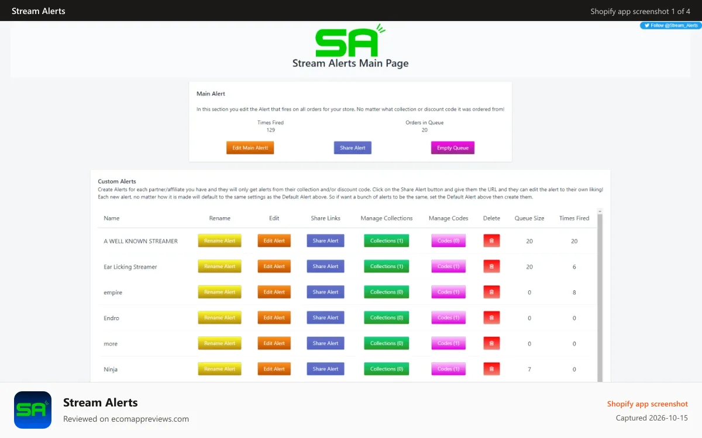Manage collections for Ninja

pyautogui.click(x=387, y=369)
